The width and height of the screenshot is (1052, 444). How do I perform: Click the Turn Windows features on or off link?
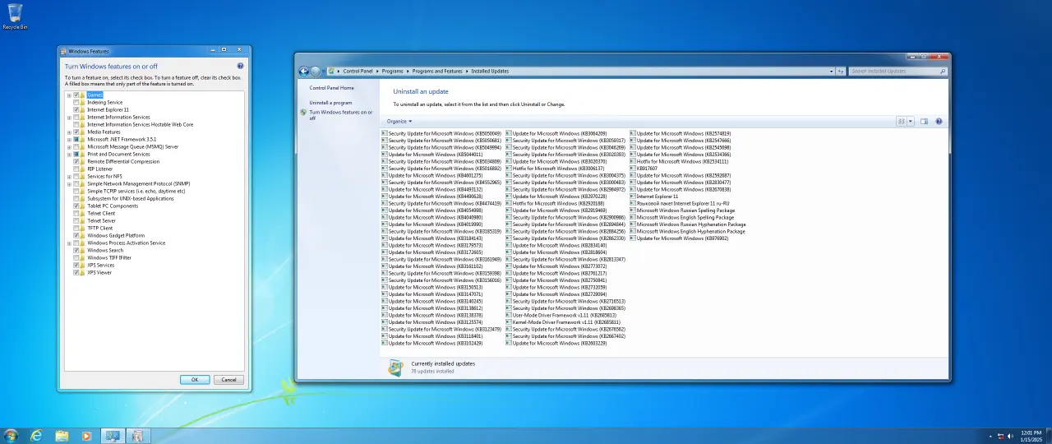[x=340, y=115]
